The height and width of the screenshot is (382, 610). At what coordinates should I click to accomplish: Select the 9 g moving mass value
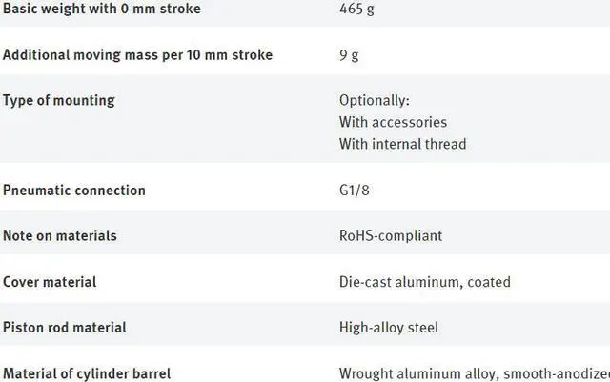point(349,55)
